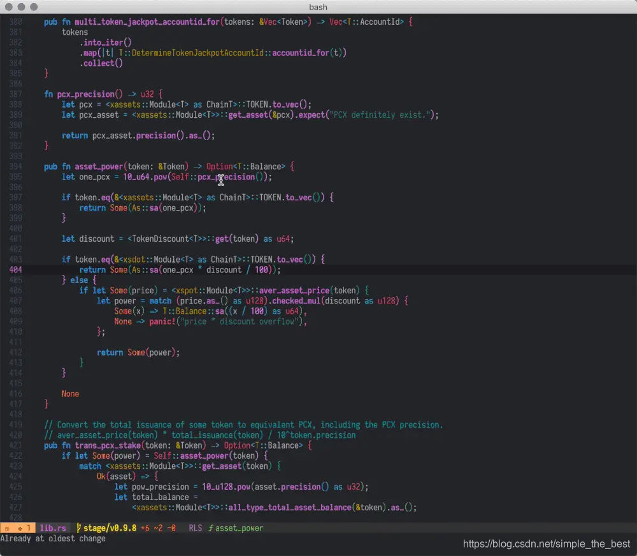Image resolution: width=637 pixels, height=556 pixels.
Task: Click the git branch icon in status line
Action: 78,528
